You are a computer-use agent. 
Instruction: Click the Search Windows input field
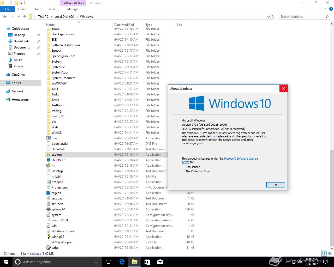[301, 17]
